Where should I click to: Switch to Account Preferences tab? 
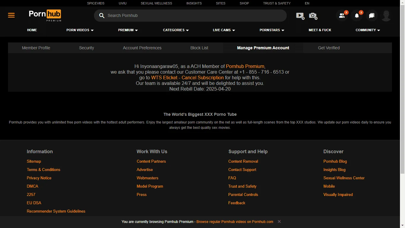[142, 48]
